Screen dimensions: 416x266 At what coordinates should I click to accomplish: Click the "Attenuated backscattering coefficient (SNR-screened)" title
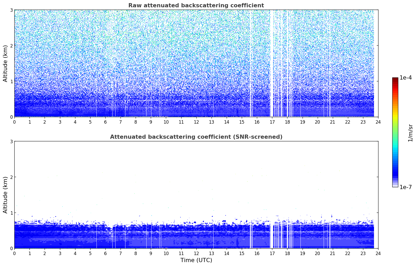pyautogui.click(x=196, y=137)
